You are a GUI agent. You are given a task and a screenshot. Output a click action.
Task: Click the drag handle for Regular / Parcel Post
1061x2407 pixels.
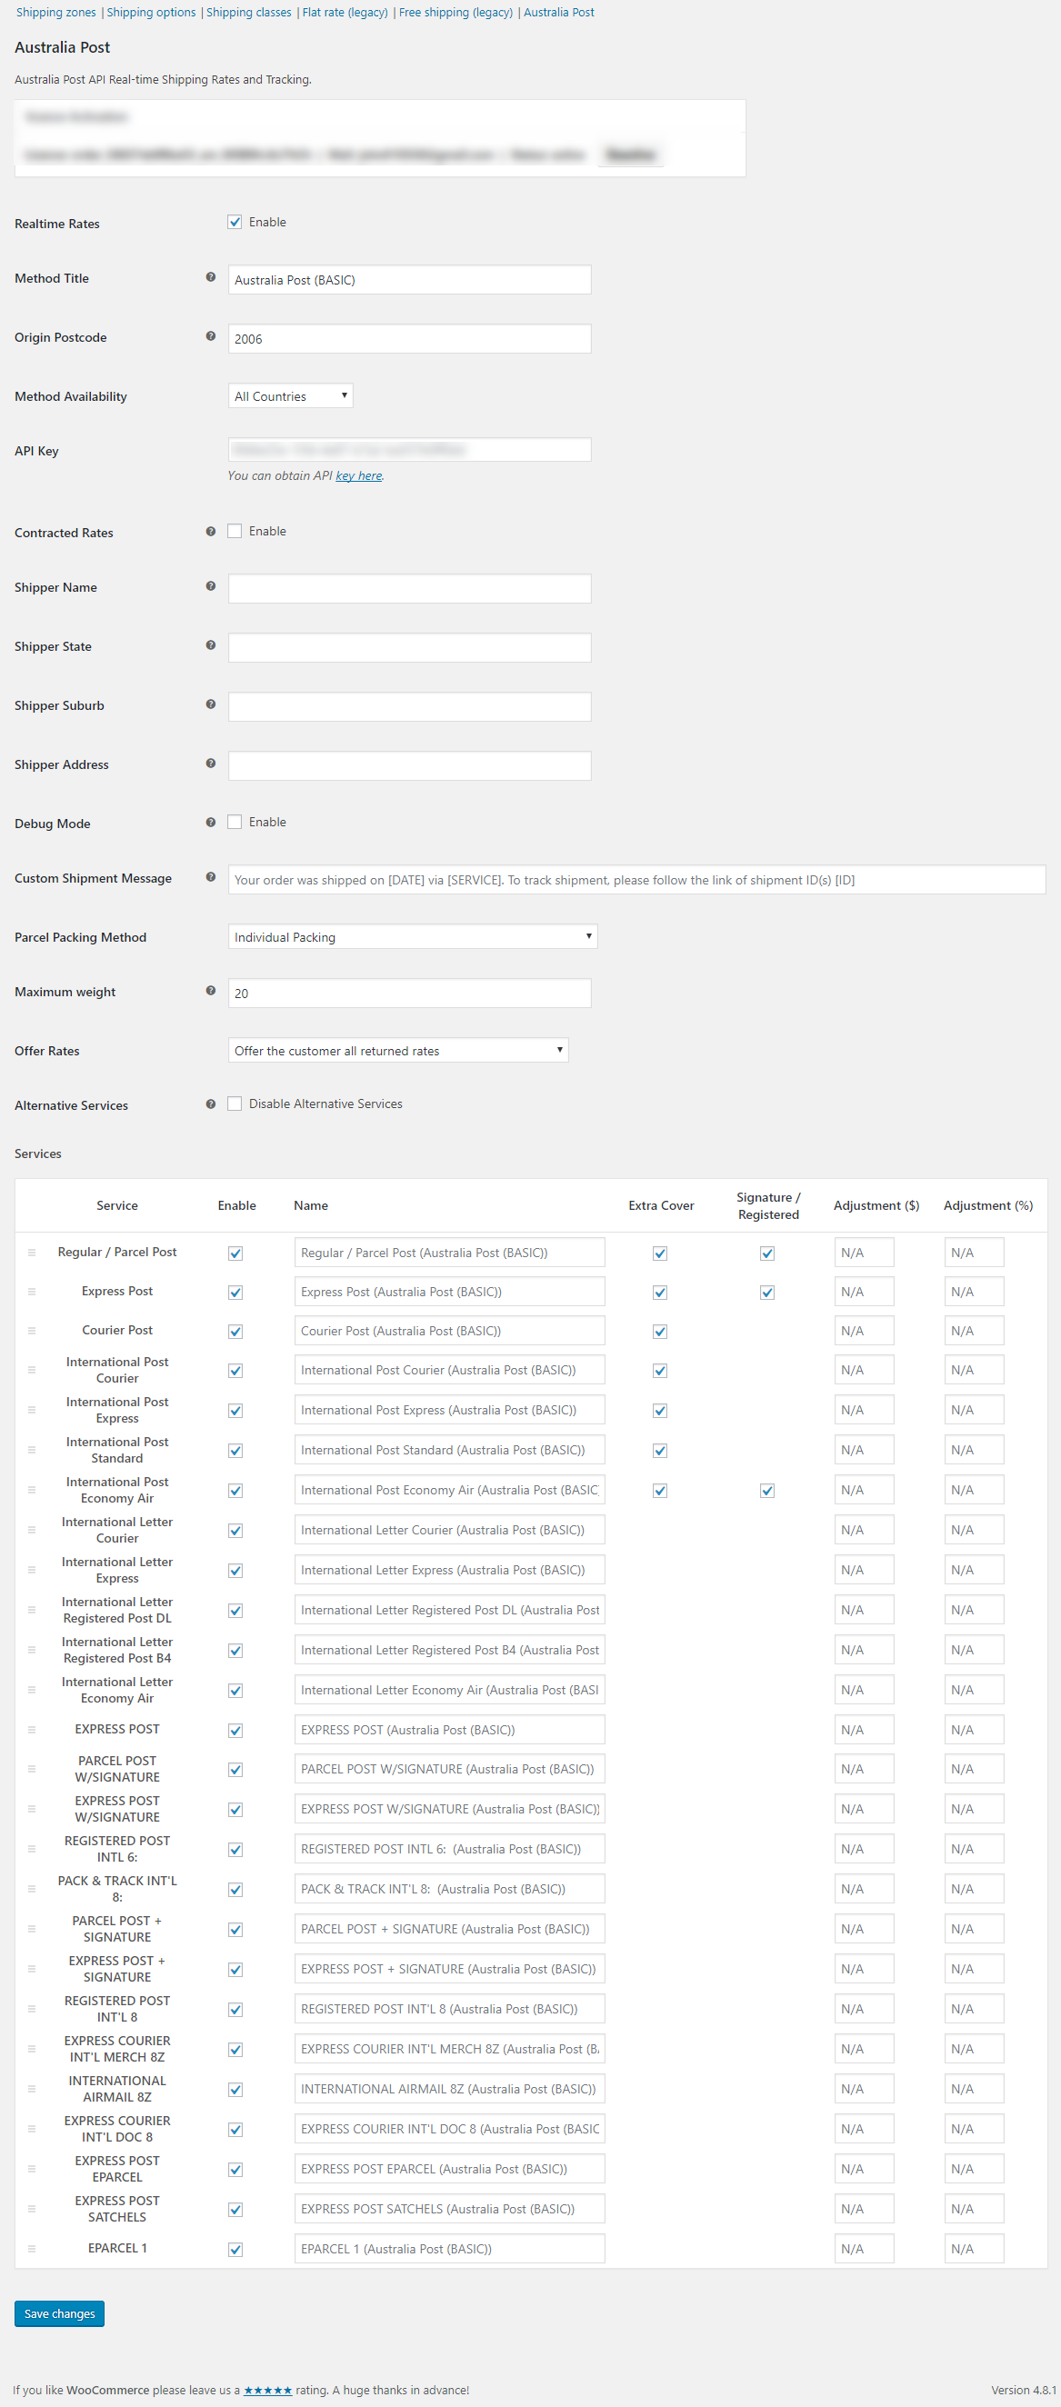[x=32, y=1252]
